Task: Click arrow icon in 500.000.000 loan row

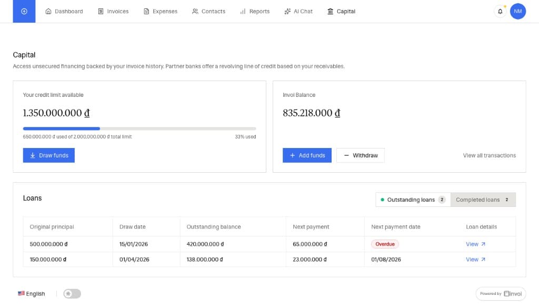Action: coord(483,244)
